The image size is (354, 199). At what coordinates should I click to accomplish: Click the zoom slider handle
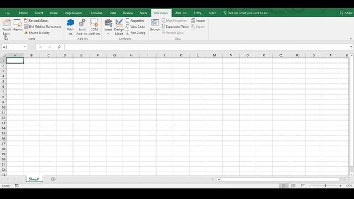click(325, 186)
